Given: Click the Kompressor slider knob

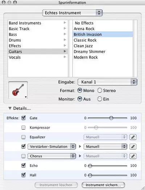Looking at the screenshot, I should pos(96,128).
